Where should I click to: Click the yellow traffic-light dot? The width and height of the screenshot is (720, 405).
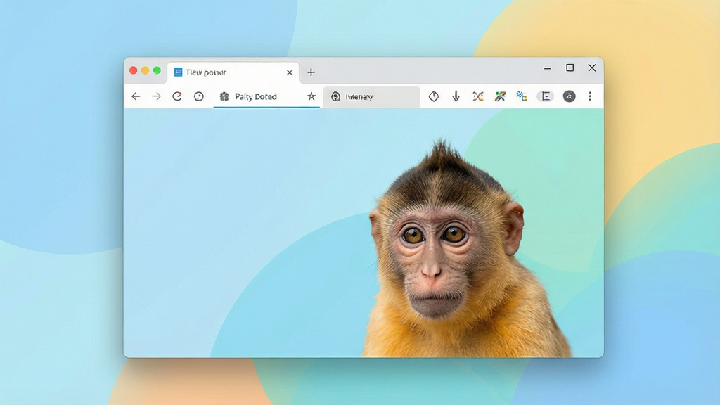(145, 70)
